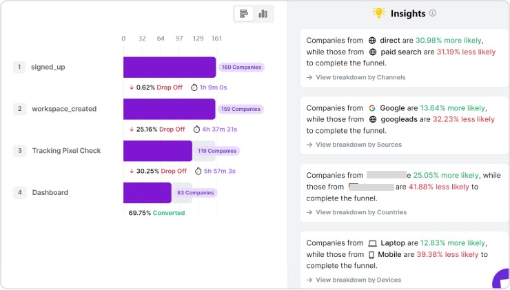Viewport: 510px width, 290px height.
Task: Click the 160 Companies badge
Action: (x=241, y=68)
